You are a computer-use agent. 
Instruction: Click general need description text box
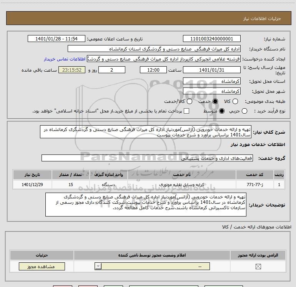coord(146,132)
